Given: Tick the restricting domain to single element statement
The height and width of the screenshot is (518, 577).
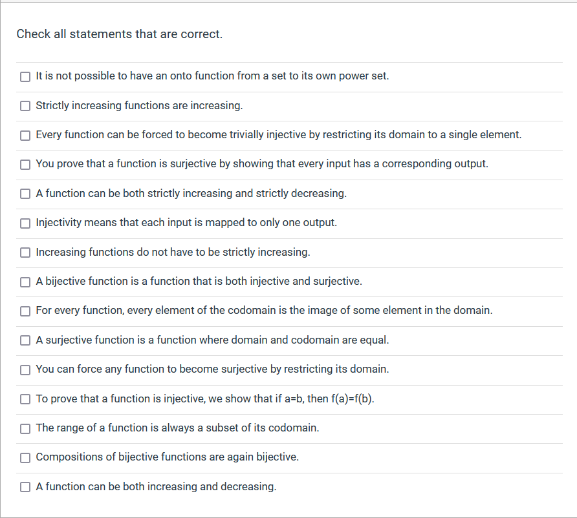Looking at the screenshot, I should [25, 135].
